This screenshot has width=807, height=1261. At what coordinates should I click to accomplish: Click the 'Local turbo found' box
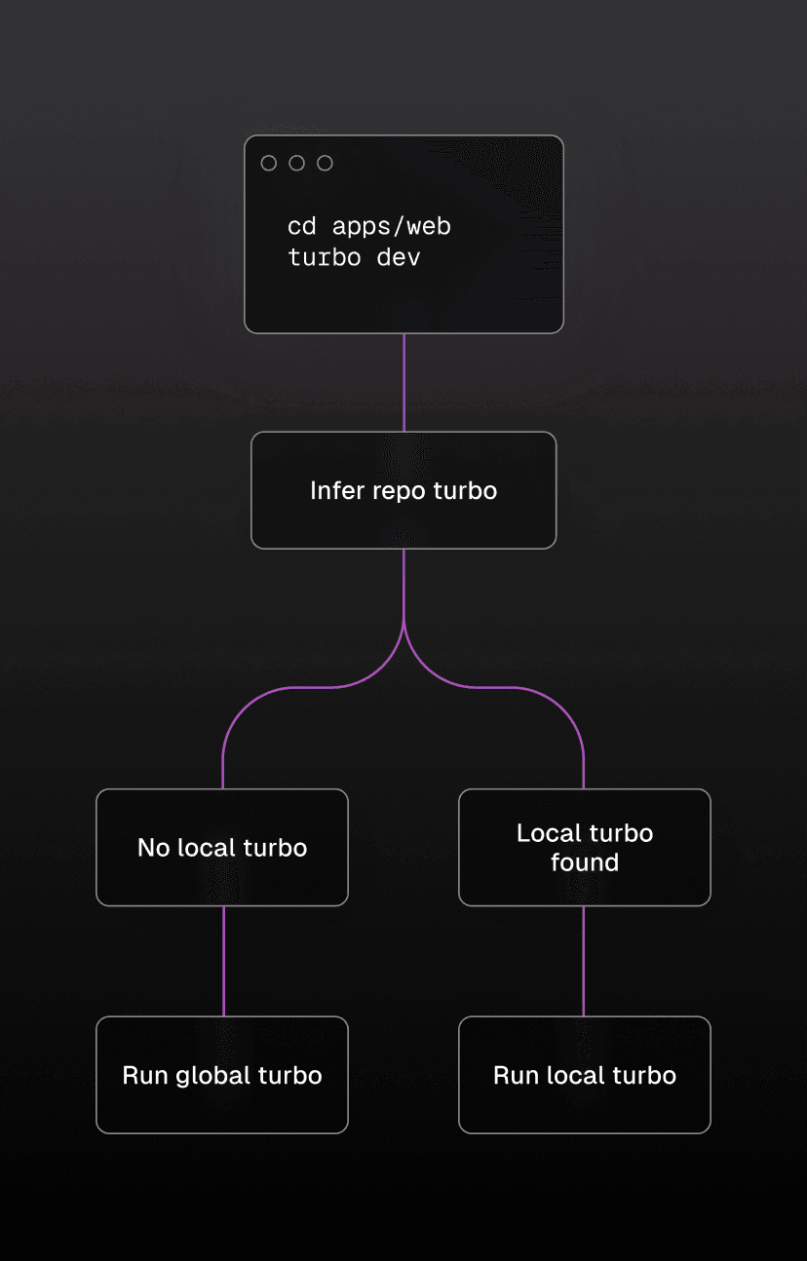coord(584,847)
